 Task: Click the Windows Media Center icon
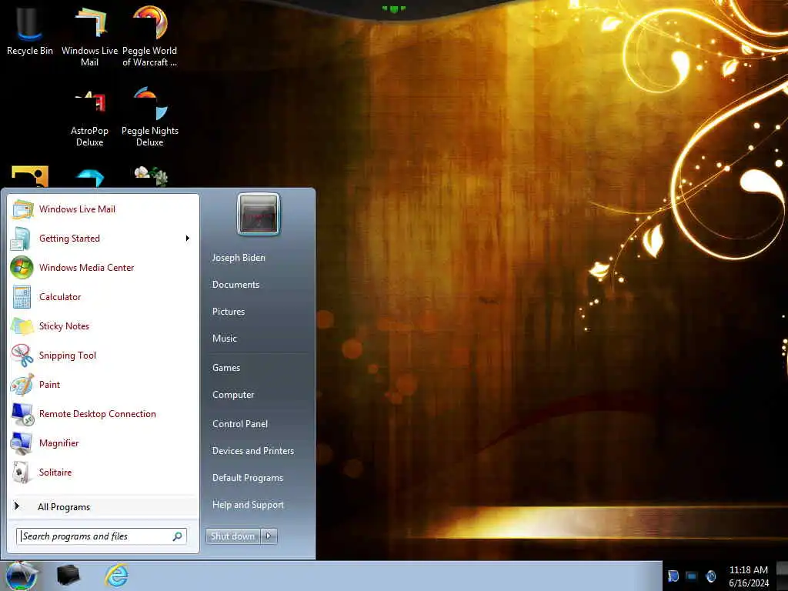(22, 267)
